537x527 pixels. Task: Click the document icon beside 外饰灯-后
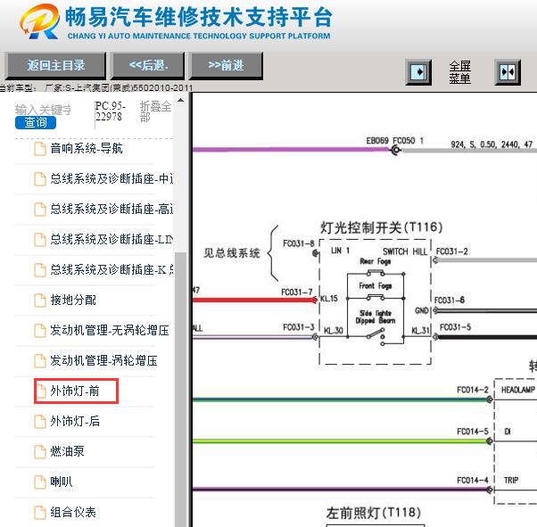(40, 422)
